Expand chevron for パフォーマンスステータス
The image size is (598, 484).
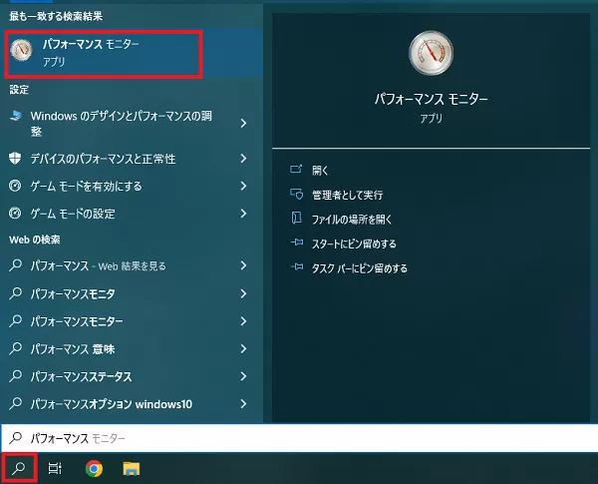[x=243, y=376]
